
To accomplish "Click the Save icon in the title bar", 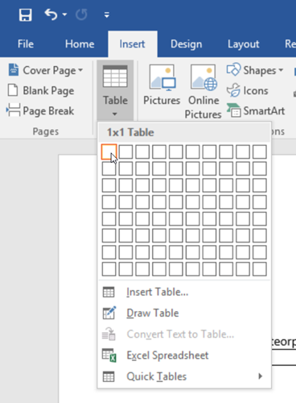I will pyautogui.click(x=26, y=15).
